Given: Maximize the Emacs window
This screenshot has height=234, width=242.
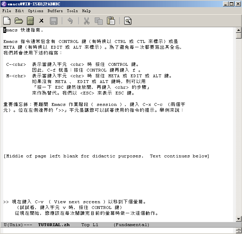Looking at the screenshot, I should [x=232, y=4].
